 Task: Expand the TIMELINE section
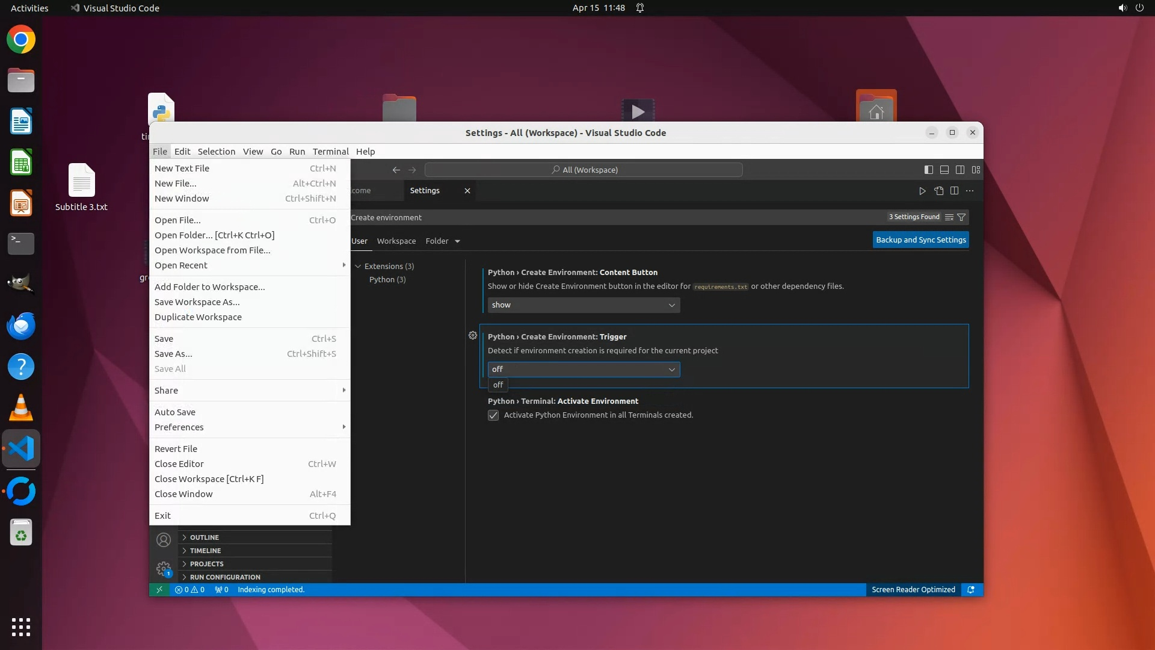point(205,551)
